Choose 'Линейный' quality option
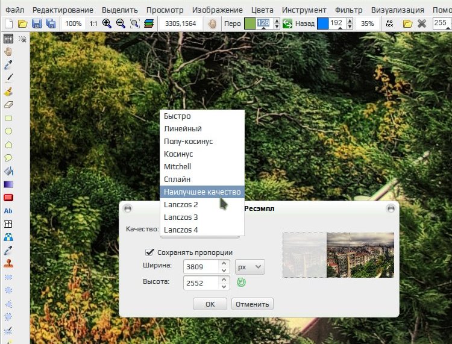 [202, 129]
